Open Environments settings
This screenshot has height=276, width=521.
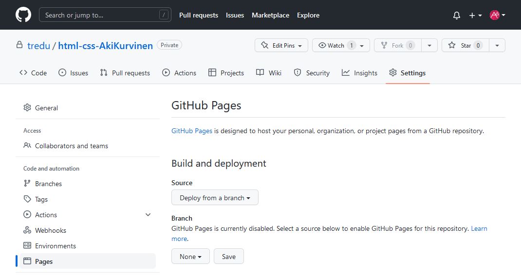tap(88, 246)
